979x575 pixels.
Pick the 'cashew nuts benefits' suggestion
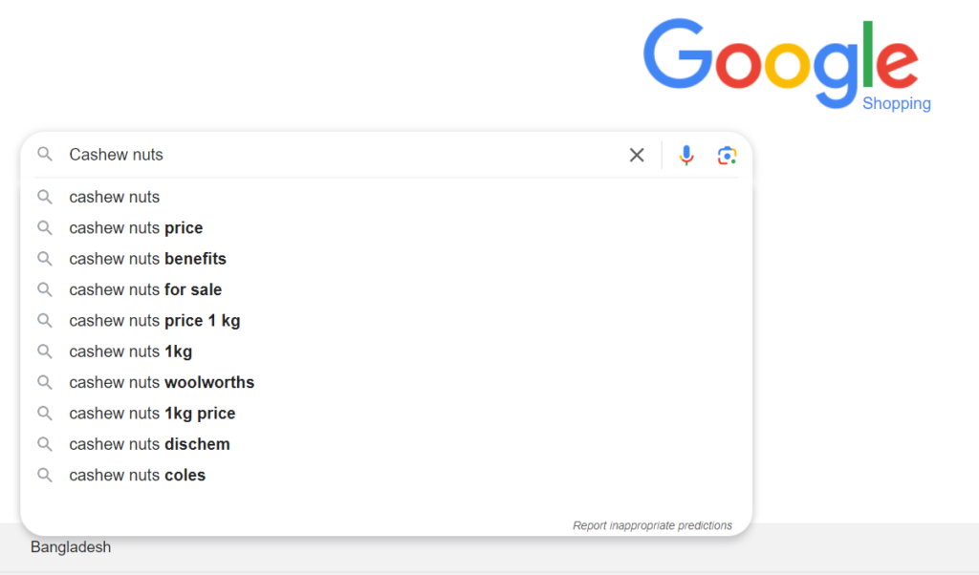coord(386,259)
